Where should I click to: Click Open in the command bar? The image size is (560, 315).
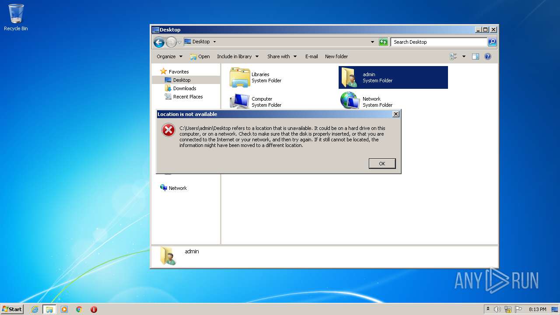coord(200,56)
